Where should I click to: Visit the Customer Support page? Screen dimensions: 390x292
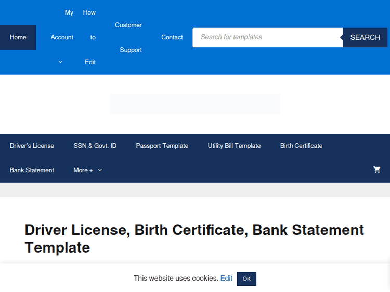[x=128, y=37]
